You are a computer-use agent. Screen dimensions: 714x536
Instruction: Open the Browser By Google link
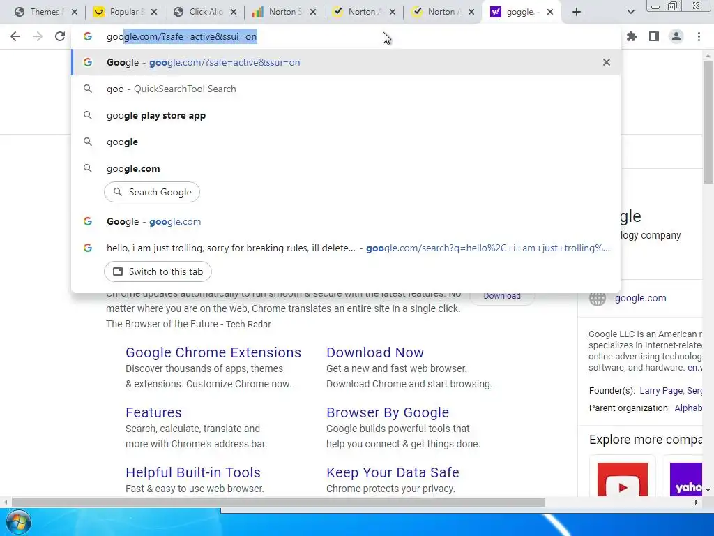[x=388, y=412]
